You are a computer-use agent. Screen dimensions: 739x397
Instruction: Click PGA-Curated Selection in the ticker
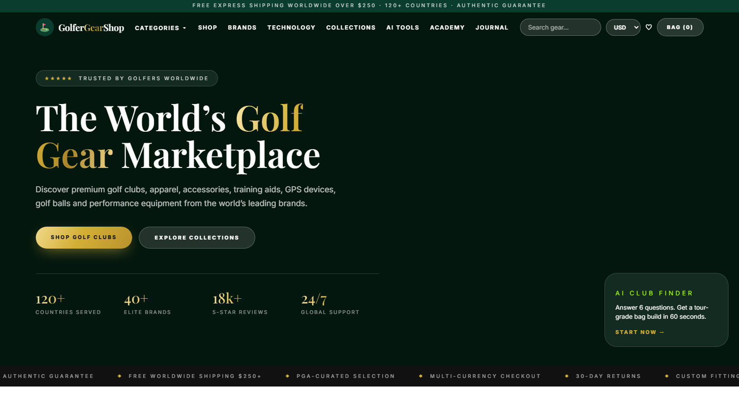click(346, 376)
